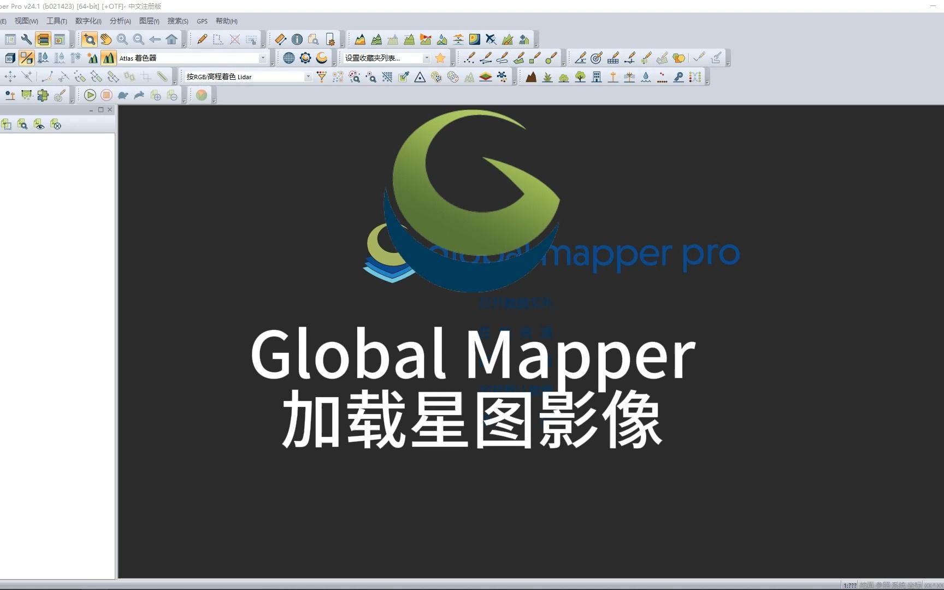Click the create point feature pencil icon

click(469, 58)
